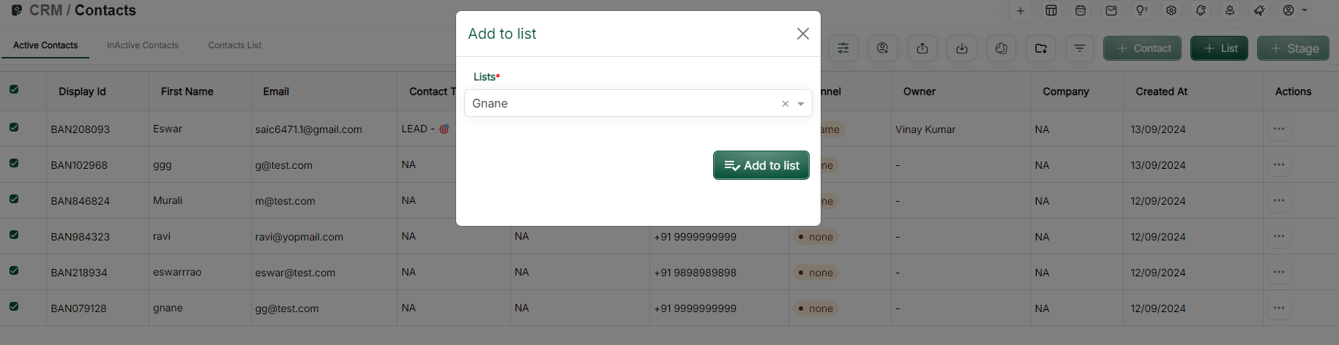Uncheck the checkbox for BAN208093 row
The width and height of the screenshot is (1339, 345).
tap(14, 127)
